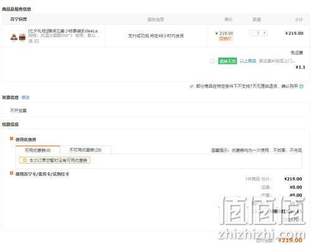311x245 pixels.
Task: Click the green 退换无忧 badge
Action: click(x=227, y=61)
